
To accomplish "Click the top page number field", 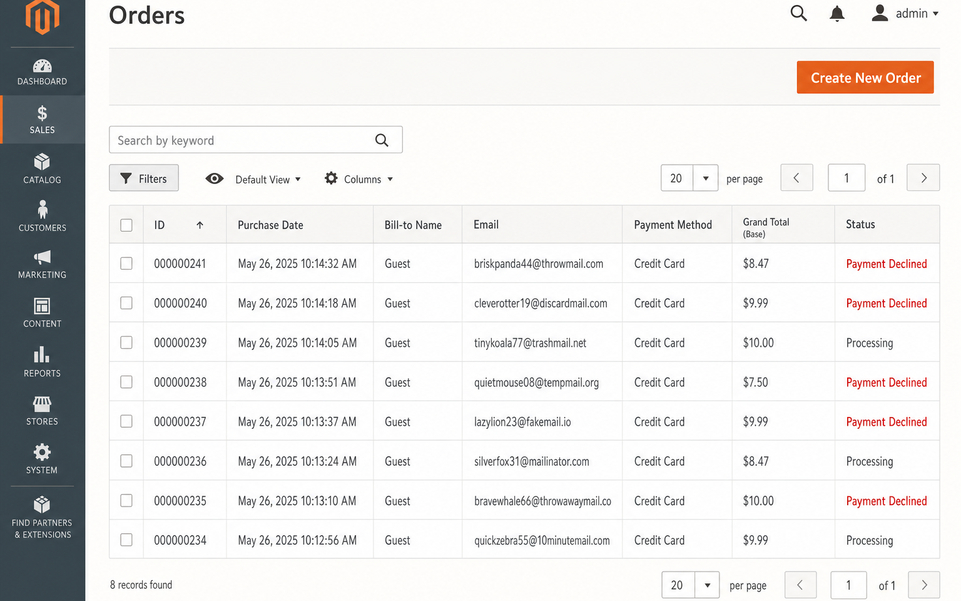I will click(847, 178).
